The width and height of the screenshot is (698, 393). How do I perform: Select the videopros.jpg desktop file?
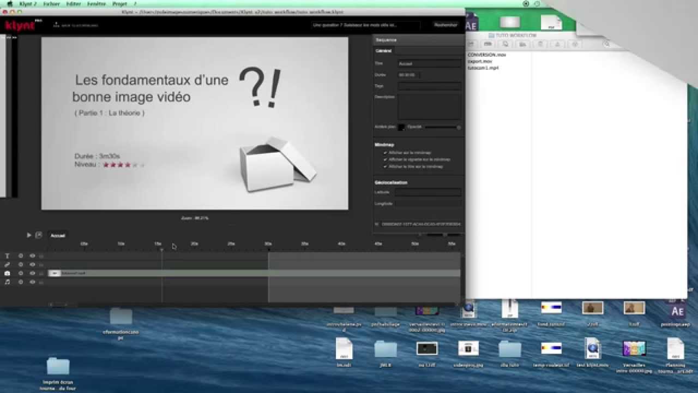pyautogui.click(x=468, y=352)
